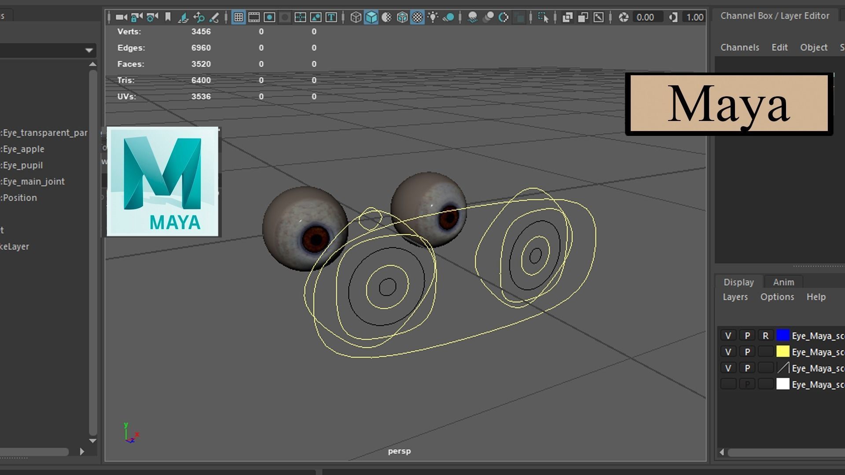Open the dropdown at the top of left panel
Image resolution: width=845 pixels, height=475 pixels.
click(88, 50)
